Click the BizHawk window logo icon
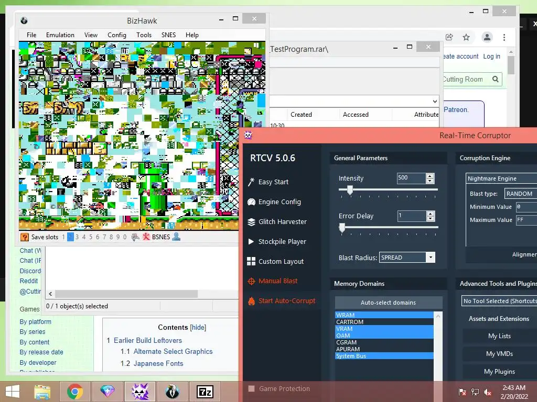 click(x=24, y=20)
